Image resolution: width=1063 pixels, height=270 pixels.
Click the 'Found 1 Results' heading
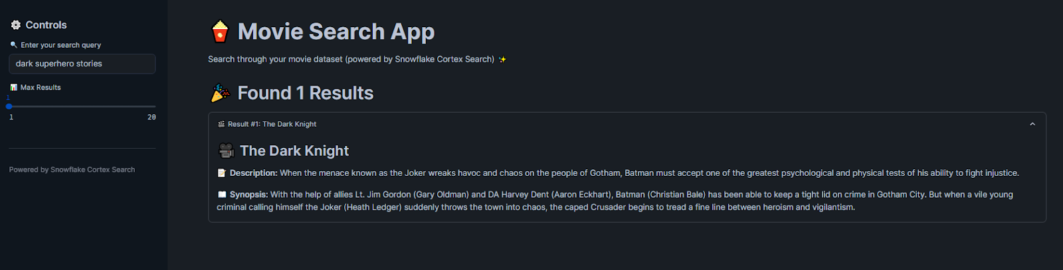coord(306,94)
